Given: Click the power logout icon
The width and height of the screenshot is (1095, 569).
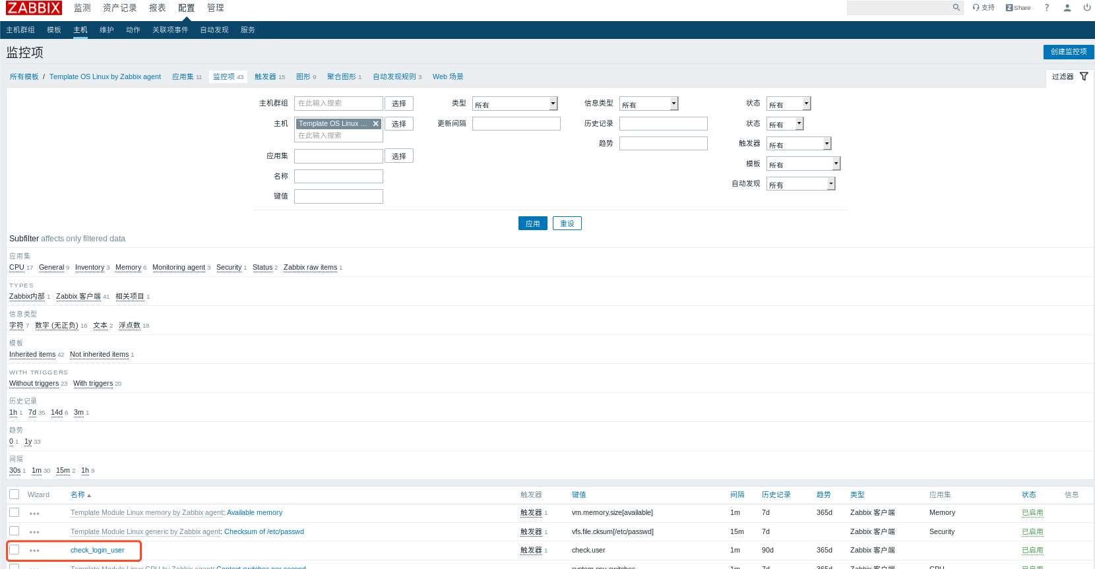Looking at the screenshot, I should (x=1086, y=8).
